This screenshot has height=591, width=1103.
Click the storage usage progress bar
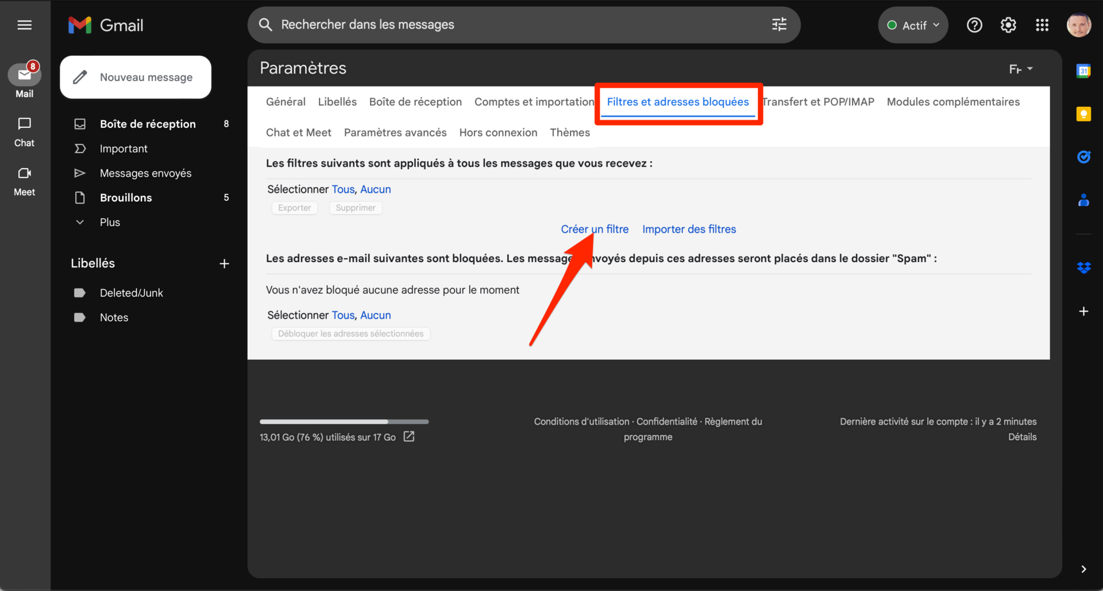344,422
